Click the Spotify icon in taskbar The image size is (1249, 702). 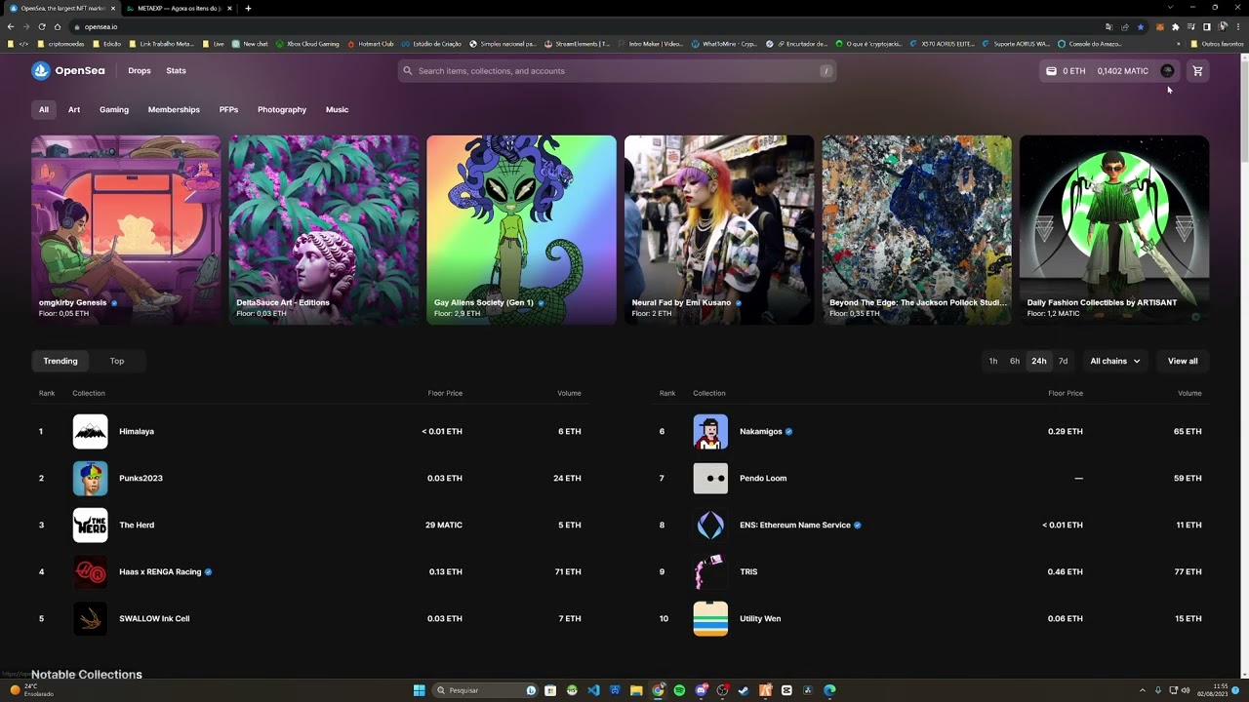click(x=679, y=690)
